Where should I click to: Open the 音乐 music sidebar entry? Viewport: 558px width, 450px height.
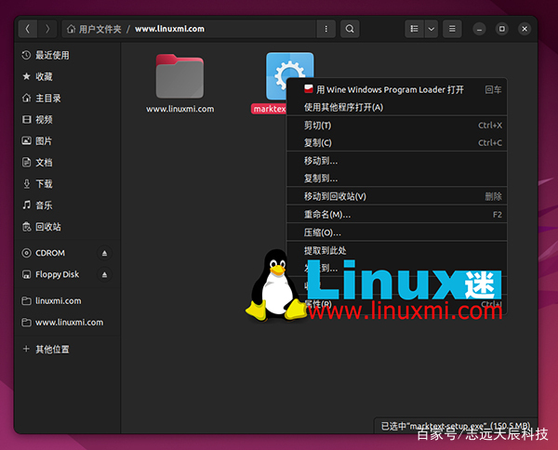point(67,205)
